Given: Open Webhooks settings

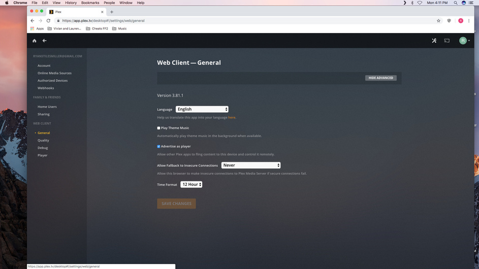Looking at the screenshot, I should coord(46,88).
